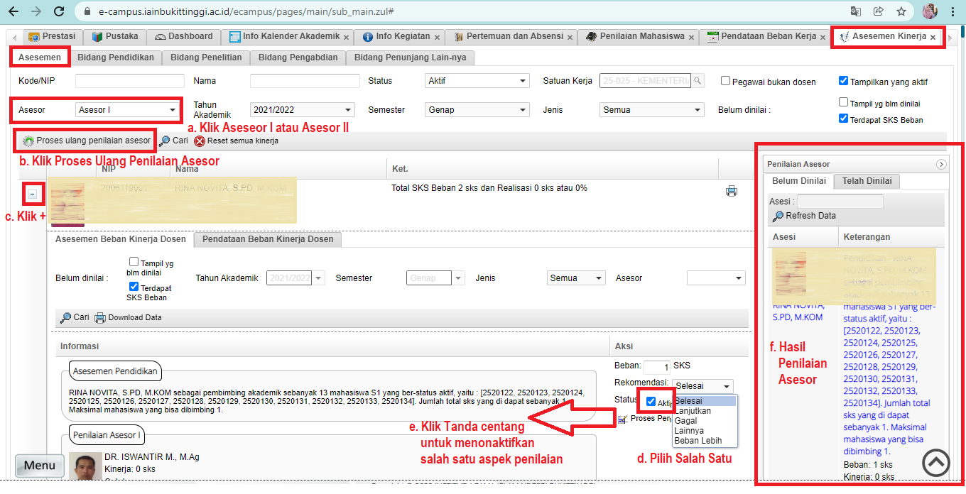Collapse the Penilaian Asesor side panel arrow
Viewport: 966px width, 494px height.
pos(941,164)
